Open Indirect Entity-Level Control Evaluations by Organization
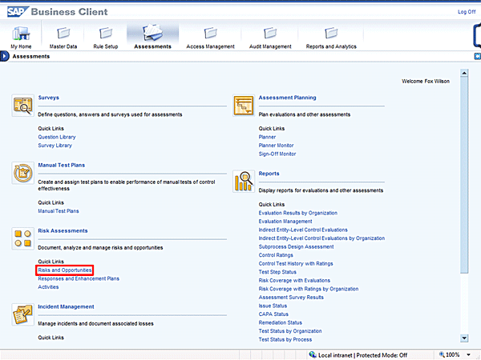 (321, 238)
